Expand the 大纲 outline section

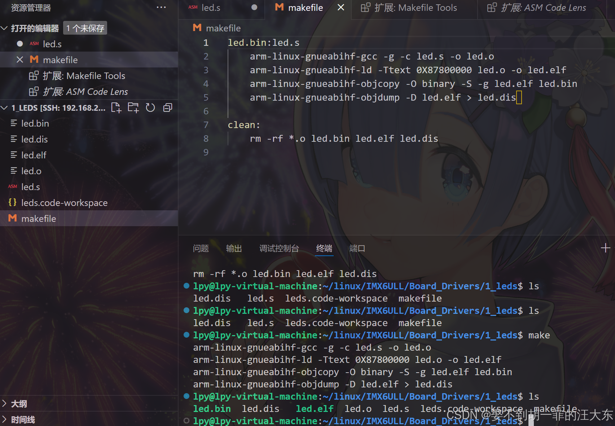tap(4, 403)
